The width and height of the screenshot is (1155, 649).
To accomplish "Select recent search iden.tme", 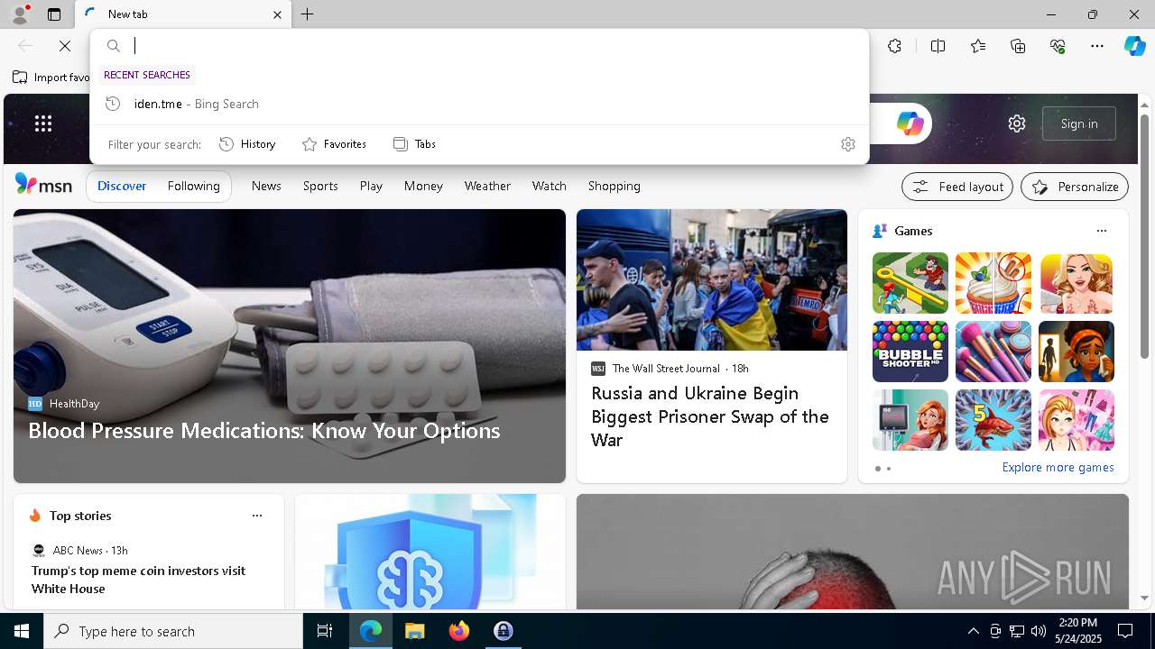I will pyautogui.click(x=479, y=104).
